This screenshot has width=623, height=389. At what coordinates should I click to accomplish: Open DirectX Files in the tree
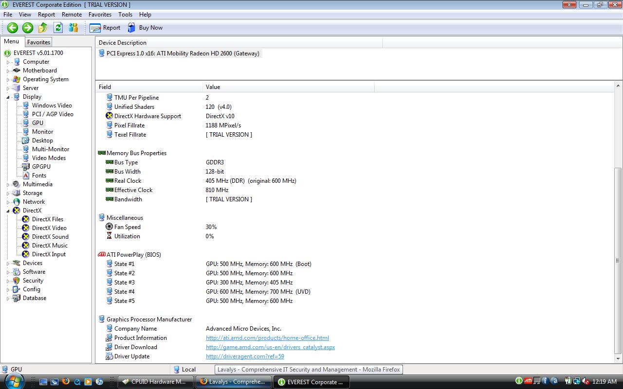coord(48,219)
